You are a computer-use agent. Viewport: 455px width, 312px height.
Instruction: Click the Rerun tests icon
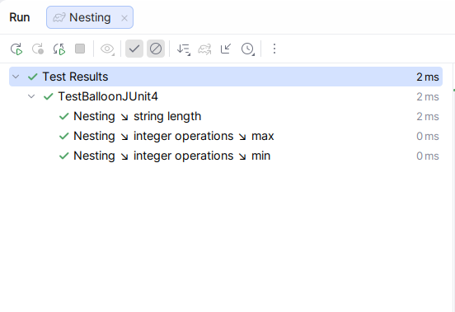[16, 49]
